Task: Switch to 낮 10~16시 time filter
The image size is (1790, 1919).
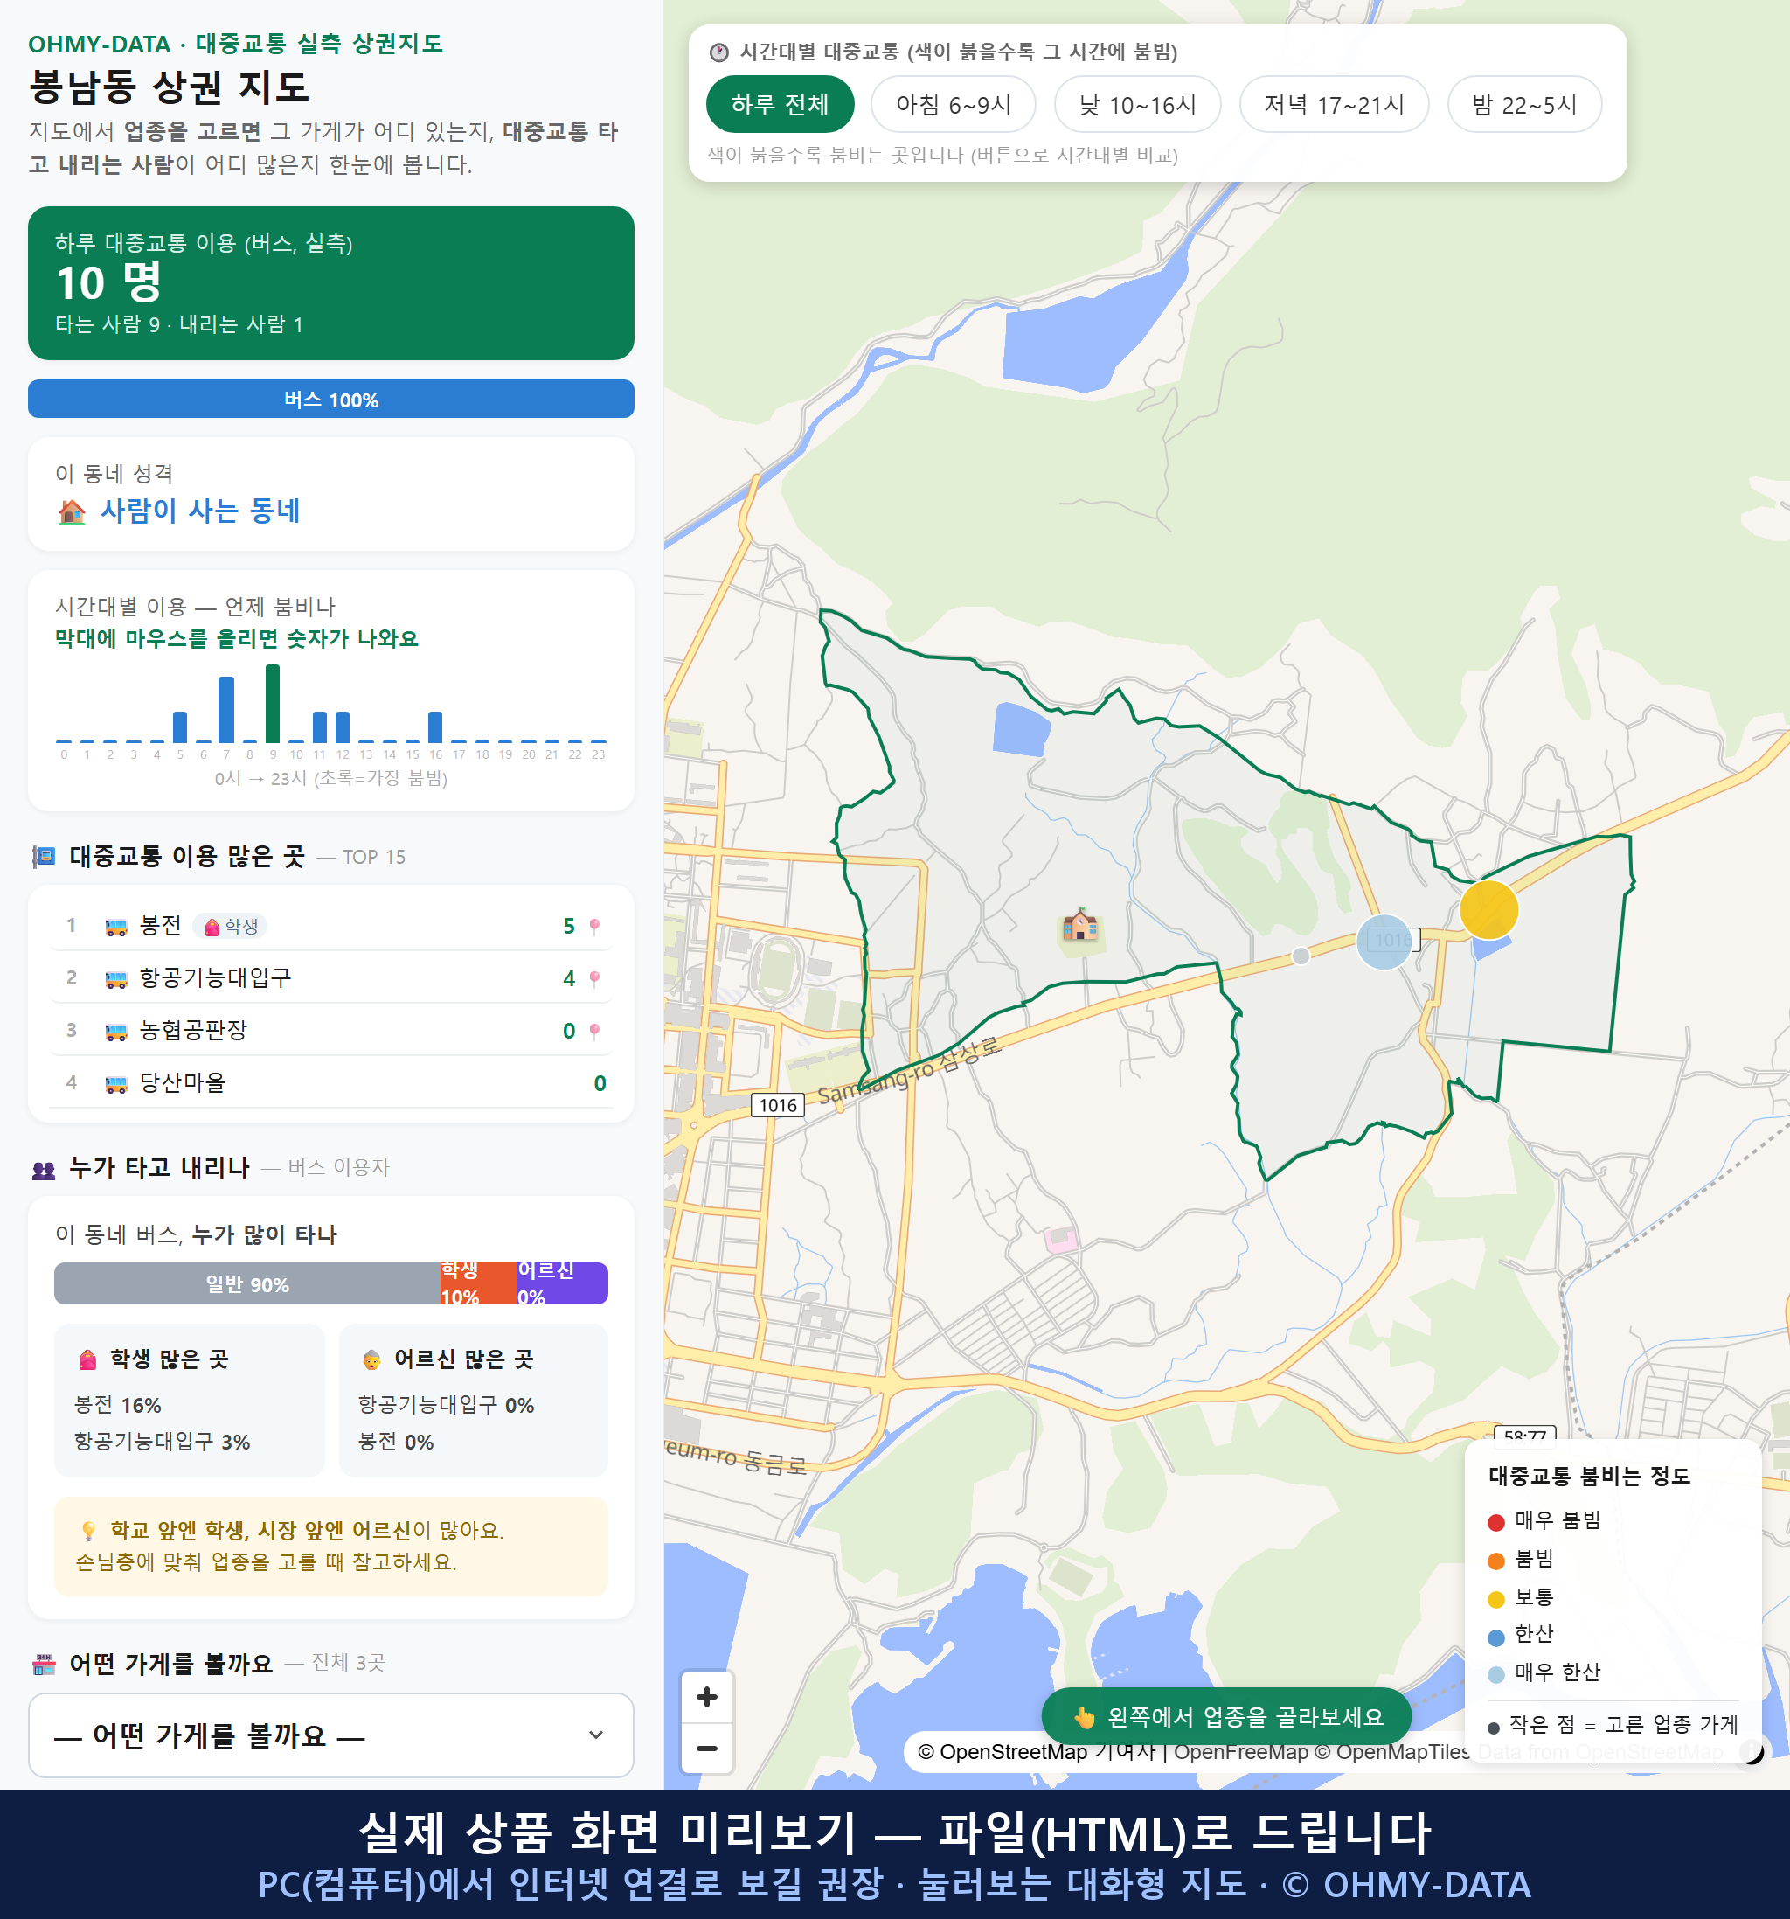Action: 1138,104
